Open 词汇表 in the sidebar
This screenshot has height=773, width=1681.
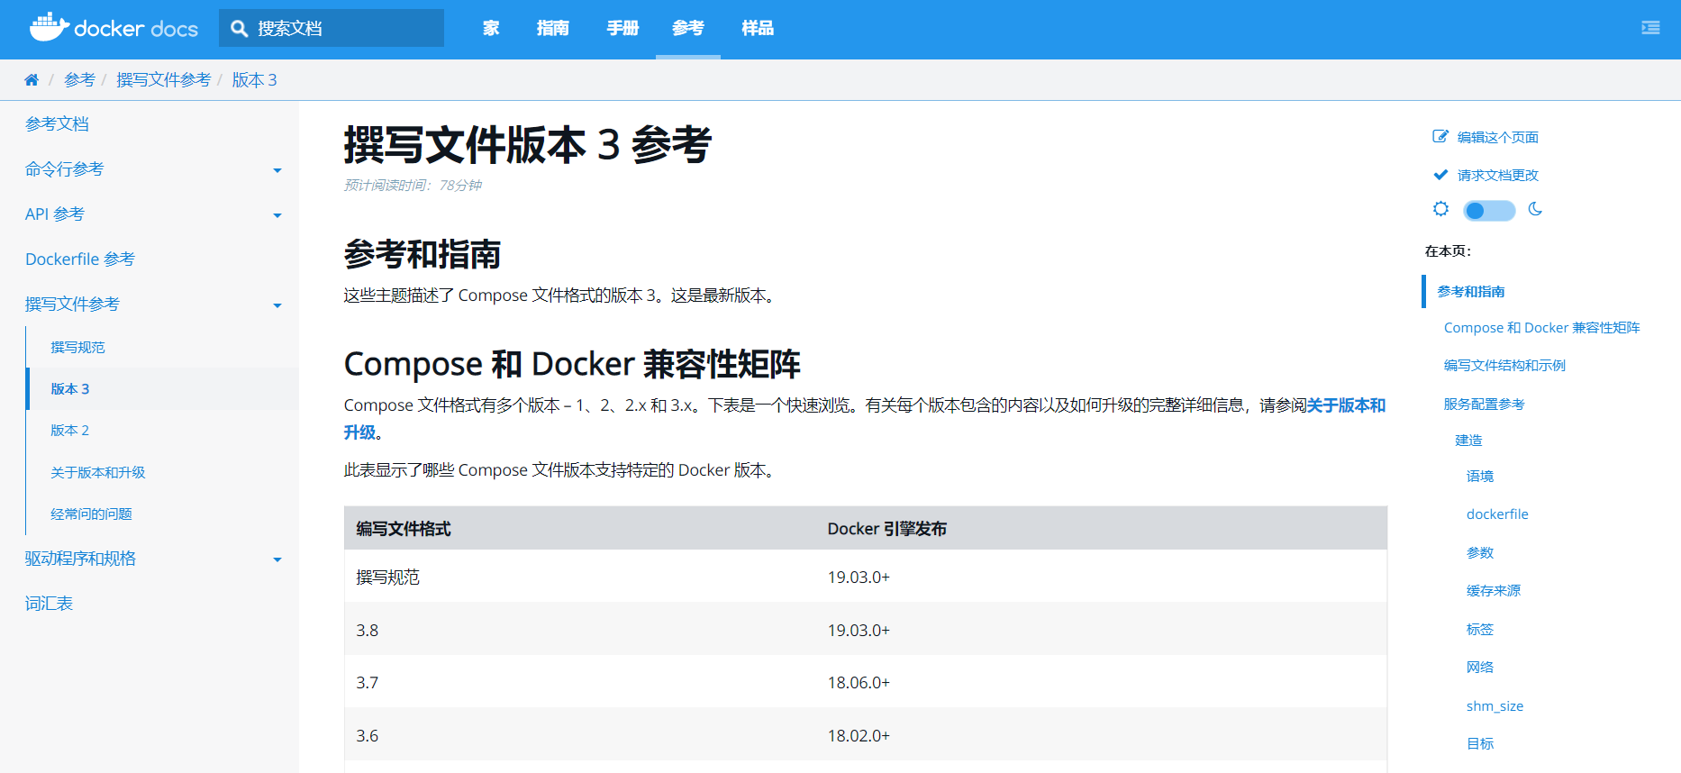pos(49,604)
